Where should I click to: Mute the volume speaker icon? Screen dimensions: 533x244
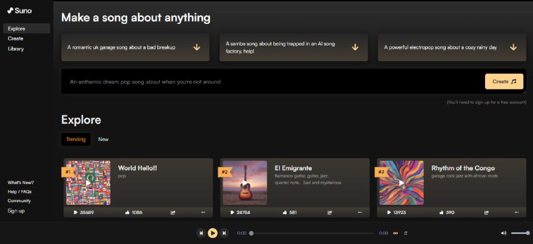pos(504,233)
